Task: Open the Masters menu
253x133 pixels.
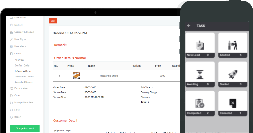Action: pyautogui.click(x=18, y=25)
